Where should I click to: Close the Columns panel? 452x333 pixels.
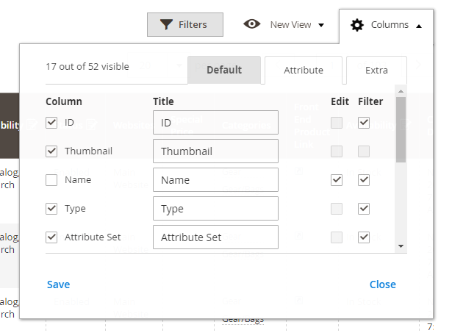tap(382, 284)
